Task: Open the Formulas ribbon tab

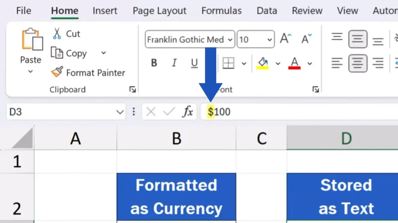Action: pos(222,10)
